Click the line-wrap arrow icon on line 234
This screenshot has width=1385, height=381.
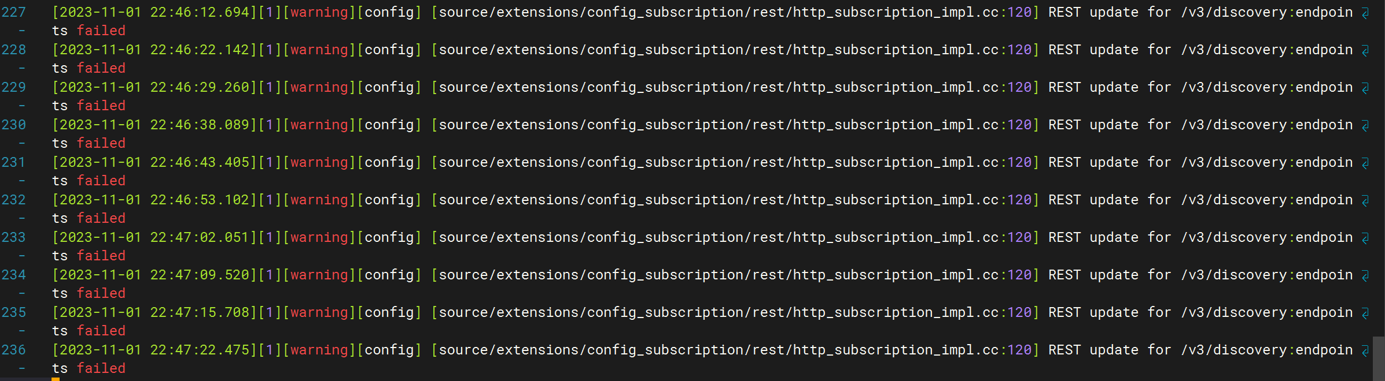tap(1365, 276)
